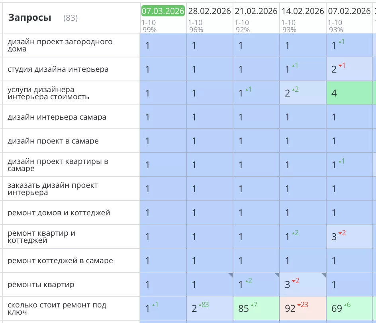This screenshot has height=323, width=376.
Task: Click note corner marker in ремонты квартир 14.02.2026 cell
Action: 323,275
